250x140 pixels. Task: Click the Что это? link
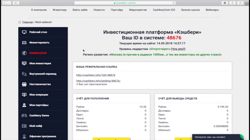coord(178,49)
